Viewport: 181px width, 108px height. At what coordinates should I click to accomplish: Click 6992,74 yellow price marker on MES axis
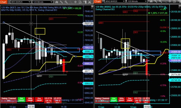click(88, 57)
